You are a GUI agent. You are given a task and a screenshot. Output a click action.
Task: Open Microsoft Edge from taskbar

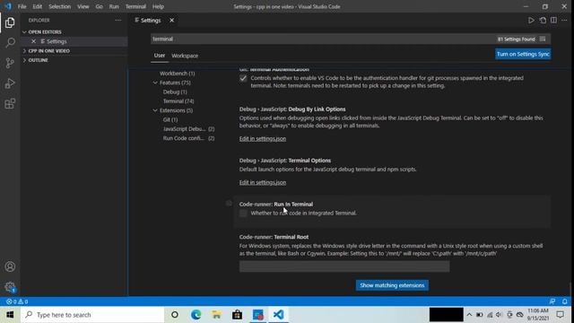(x=196, y=315)
